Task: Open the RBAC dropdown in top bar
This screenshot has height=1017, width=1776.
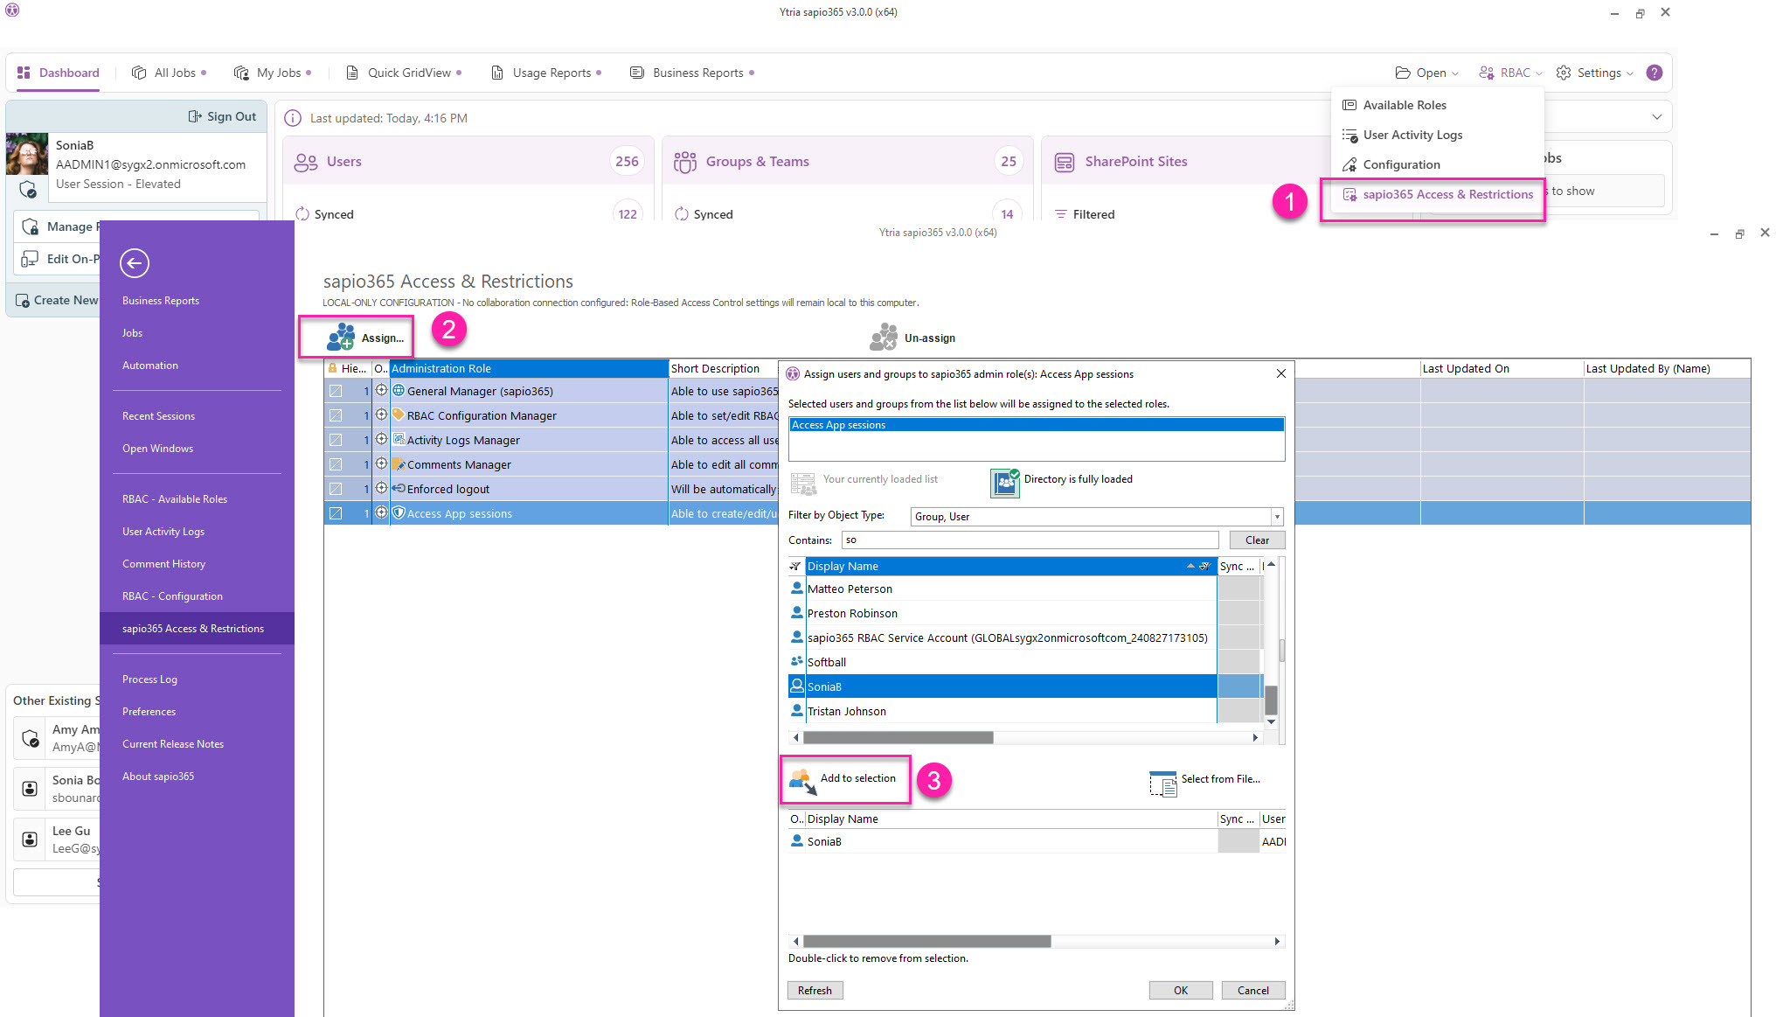Action: click(x=1510, y=73)
